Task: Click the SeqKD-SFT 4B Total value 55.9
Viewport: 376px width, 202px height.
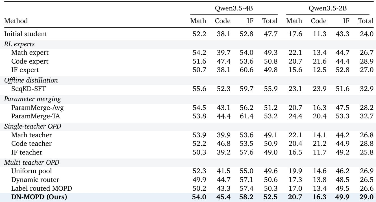Action: click(x=272, y=88)
